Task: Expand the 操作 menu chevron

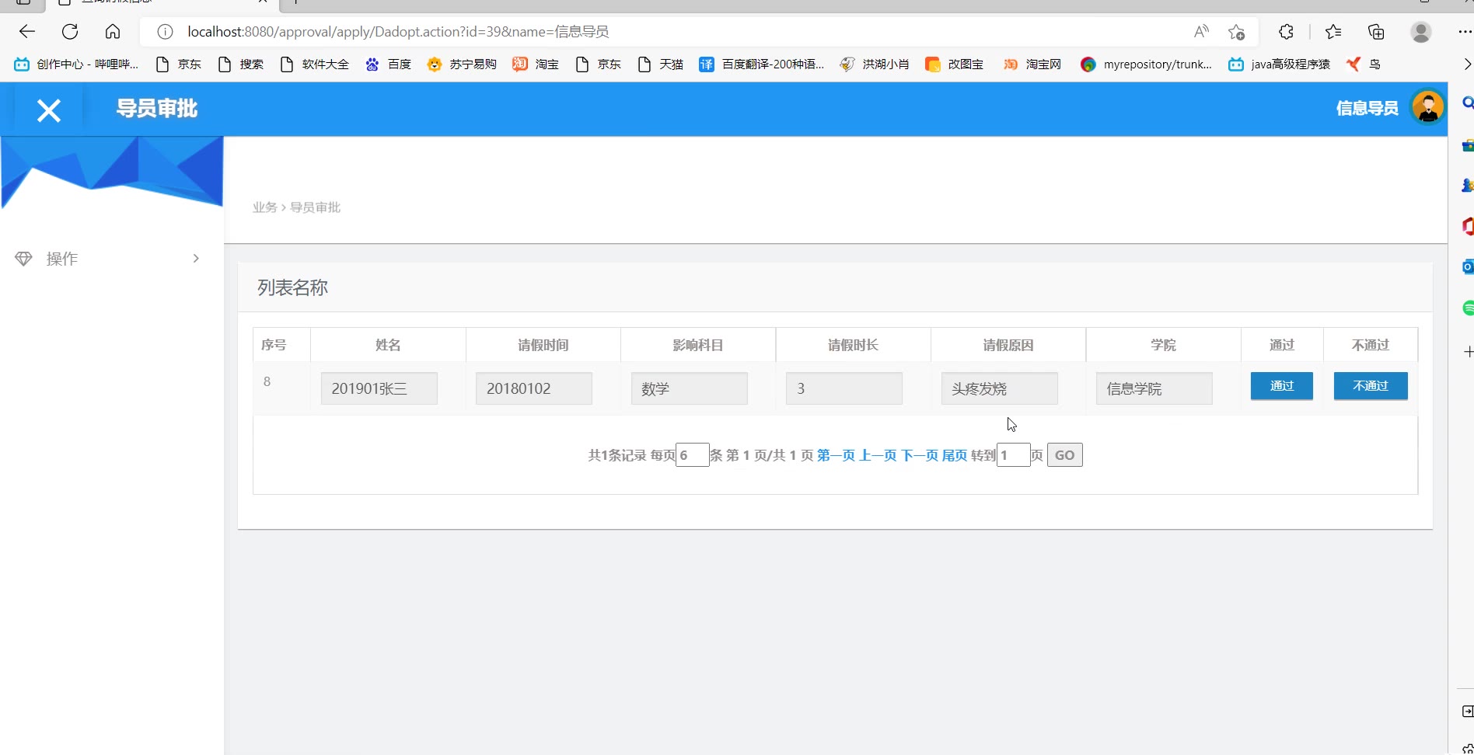Action: coord(196,259)
